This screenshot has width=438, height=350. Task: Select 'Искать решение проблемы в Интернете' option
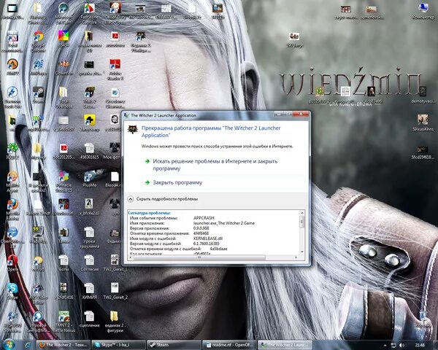click(215, 165)
